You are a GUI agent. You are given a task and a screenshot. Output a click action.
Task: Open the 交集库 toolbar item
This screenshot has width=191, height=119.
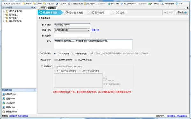click(x=38, y=3)
